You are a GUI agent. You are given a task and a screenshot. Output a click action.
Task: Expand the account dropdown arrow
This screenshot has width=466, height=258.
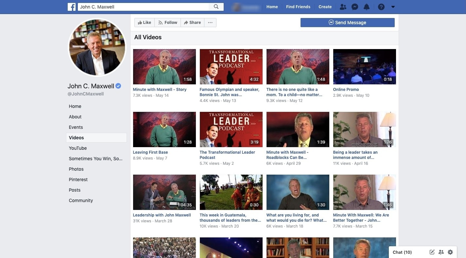[393, 7]
